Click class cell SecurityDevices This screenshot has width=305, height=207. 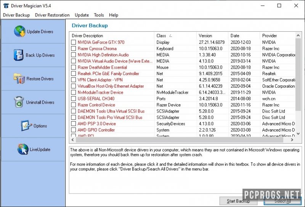[171, 124]
